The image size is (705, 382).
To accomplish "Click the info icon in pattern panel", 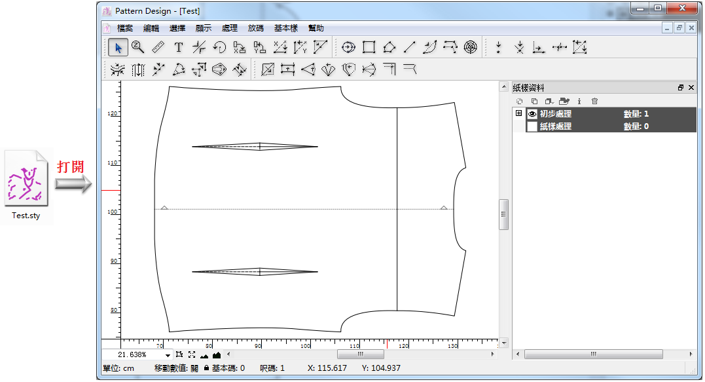I will point(579,101).
